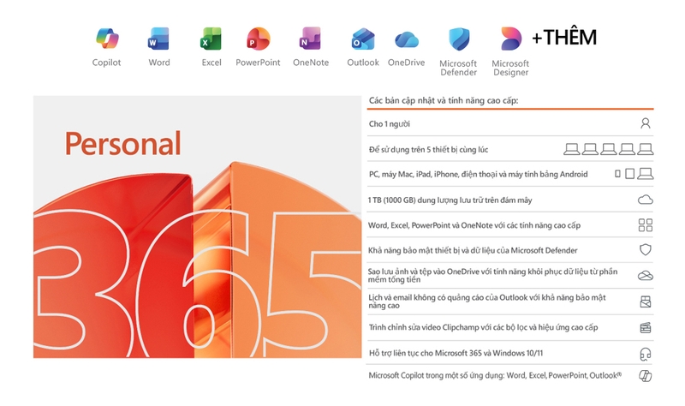Click the 'Microsoft Defender' label

458,69
